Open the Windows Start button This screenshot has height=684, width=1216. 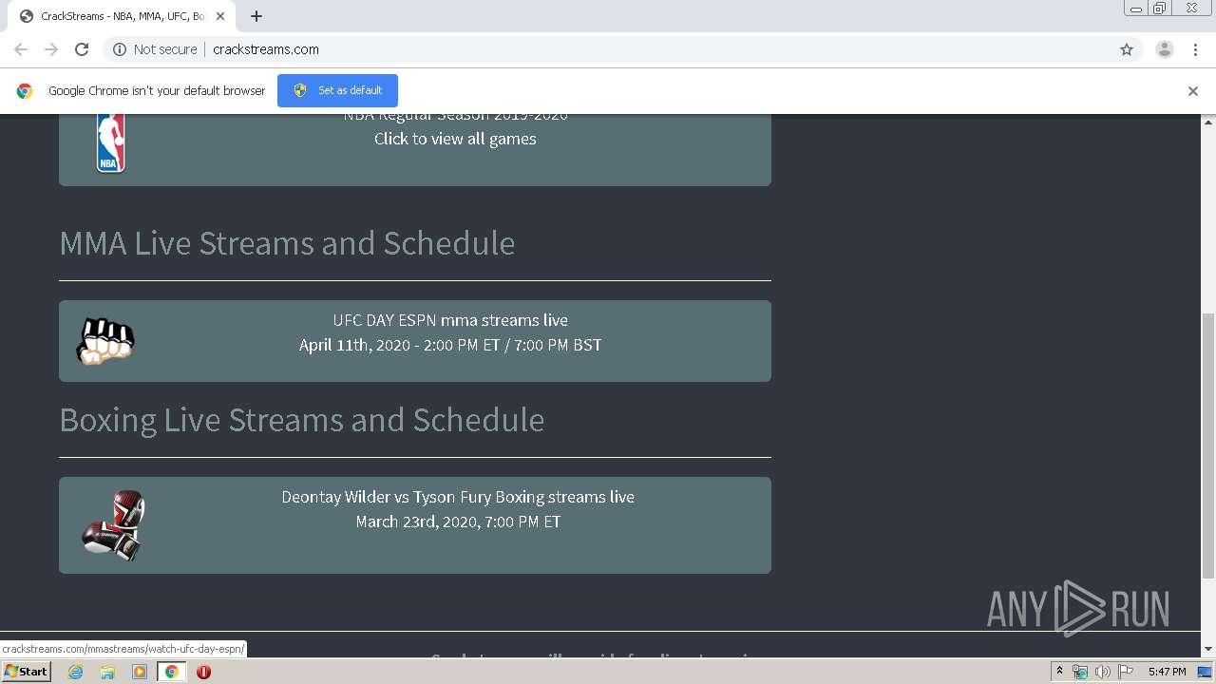coord(26,672)
